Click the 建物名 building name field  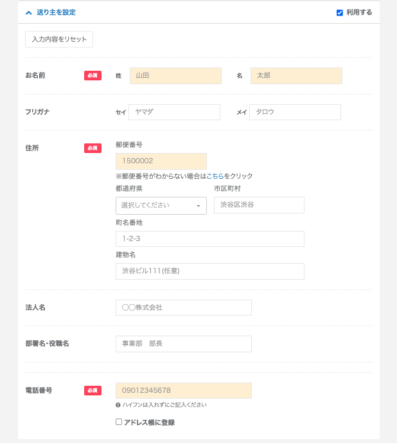210,271
